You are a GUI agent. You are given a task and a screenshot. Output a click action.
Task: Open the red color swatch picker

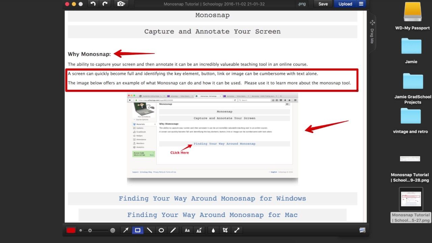point(71,231)
